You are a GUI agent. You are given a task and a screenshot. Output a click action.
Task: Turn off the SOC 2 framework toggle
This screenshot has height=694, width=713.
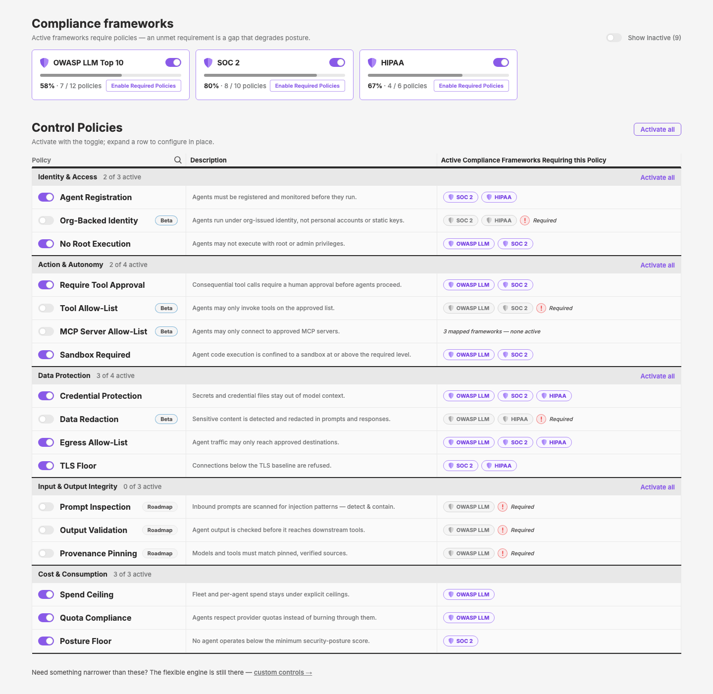[337, 62]
